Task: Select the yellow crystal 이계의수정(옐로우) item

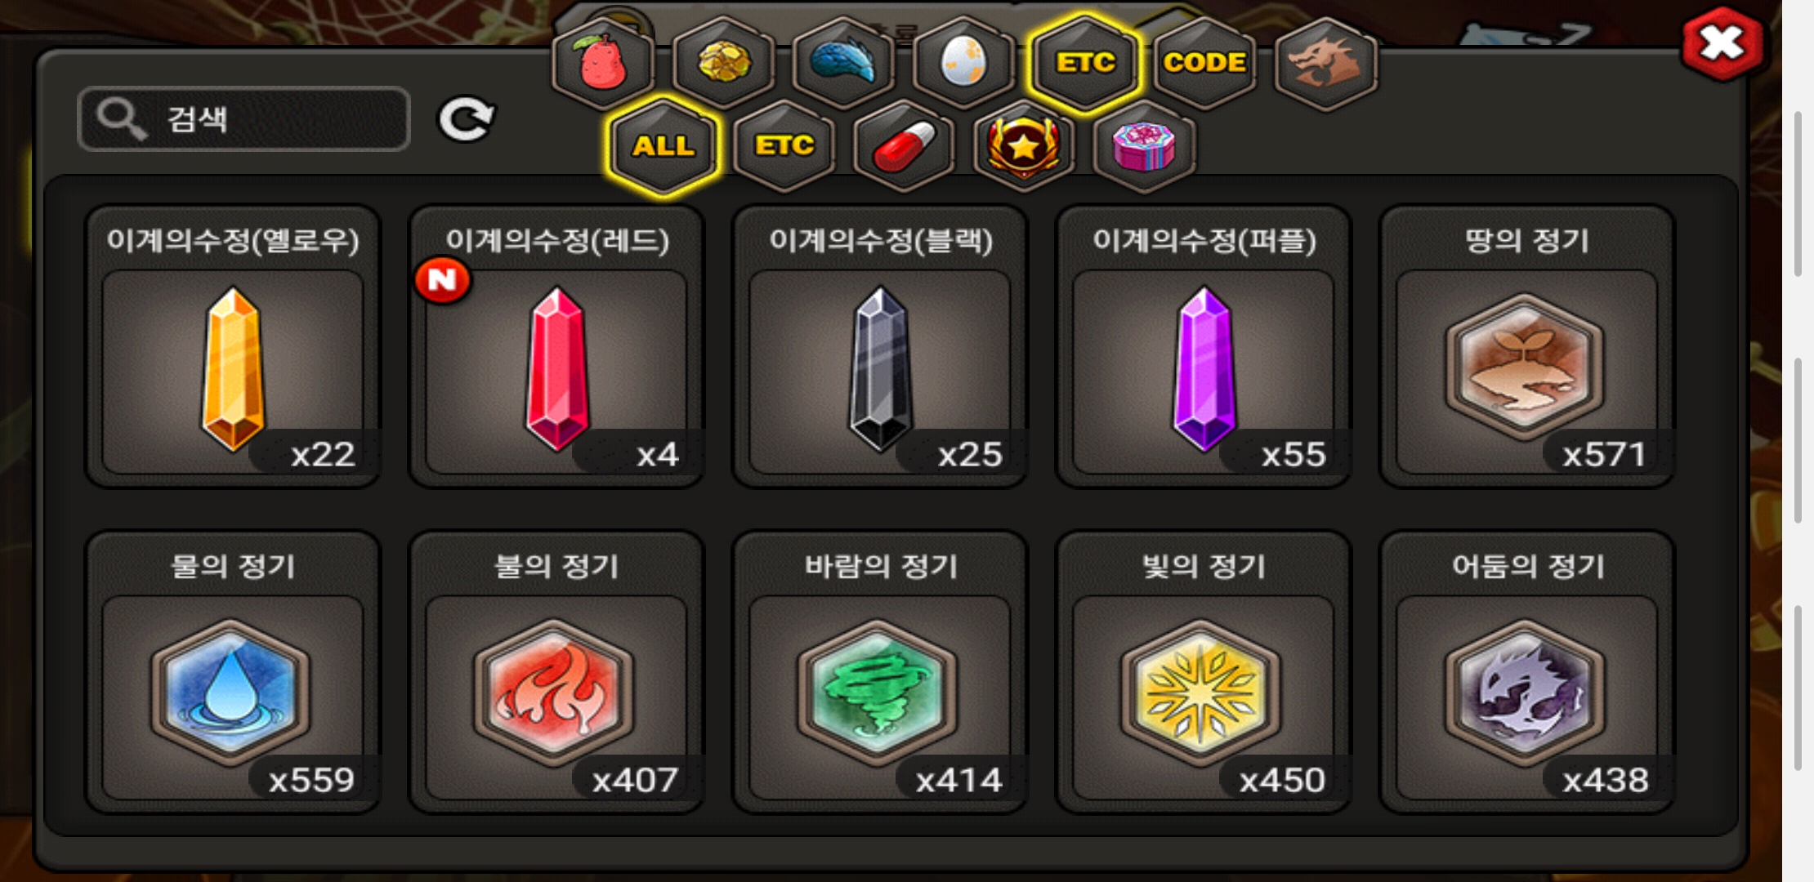Action: (233, 346)
